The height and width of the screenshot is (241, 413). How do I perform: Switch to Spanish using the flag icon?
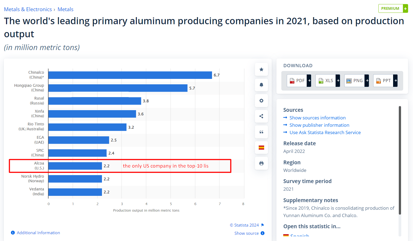click(x=261, y=147)
